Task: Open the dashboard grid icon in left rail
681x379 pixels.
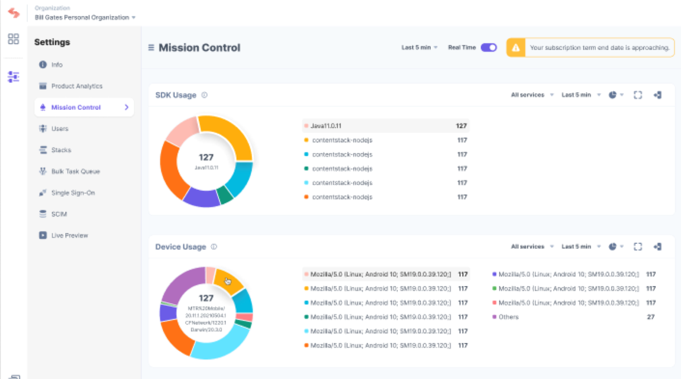Action: click(x=14, y=39)
